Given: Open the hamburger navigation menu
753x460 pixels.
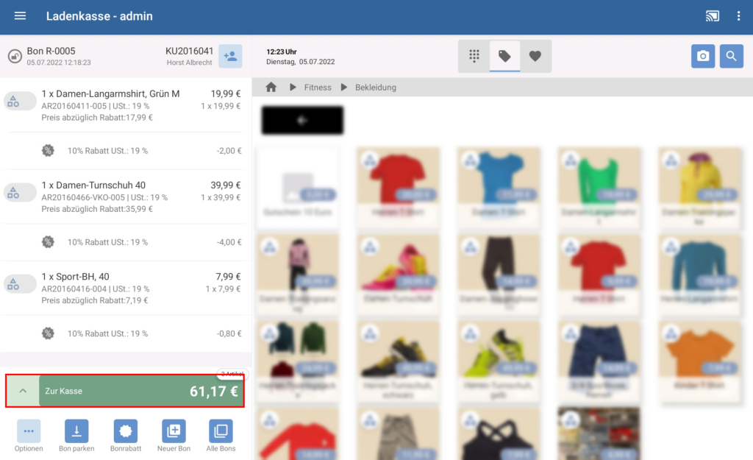Looking at the screenshot, I should click(x=20, y=16).
